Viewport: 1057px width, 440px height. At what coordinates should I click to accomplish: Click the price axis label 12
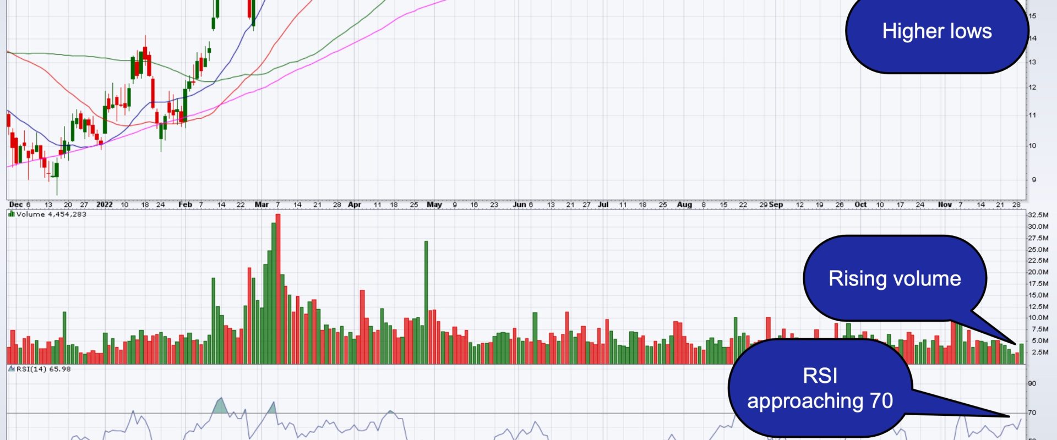click(1032, 87)
